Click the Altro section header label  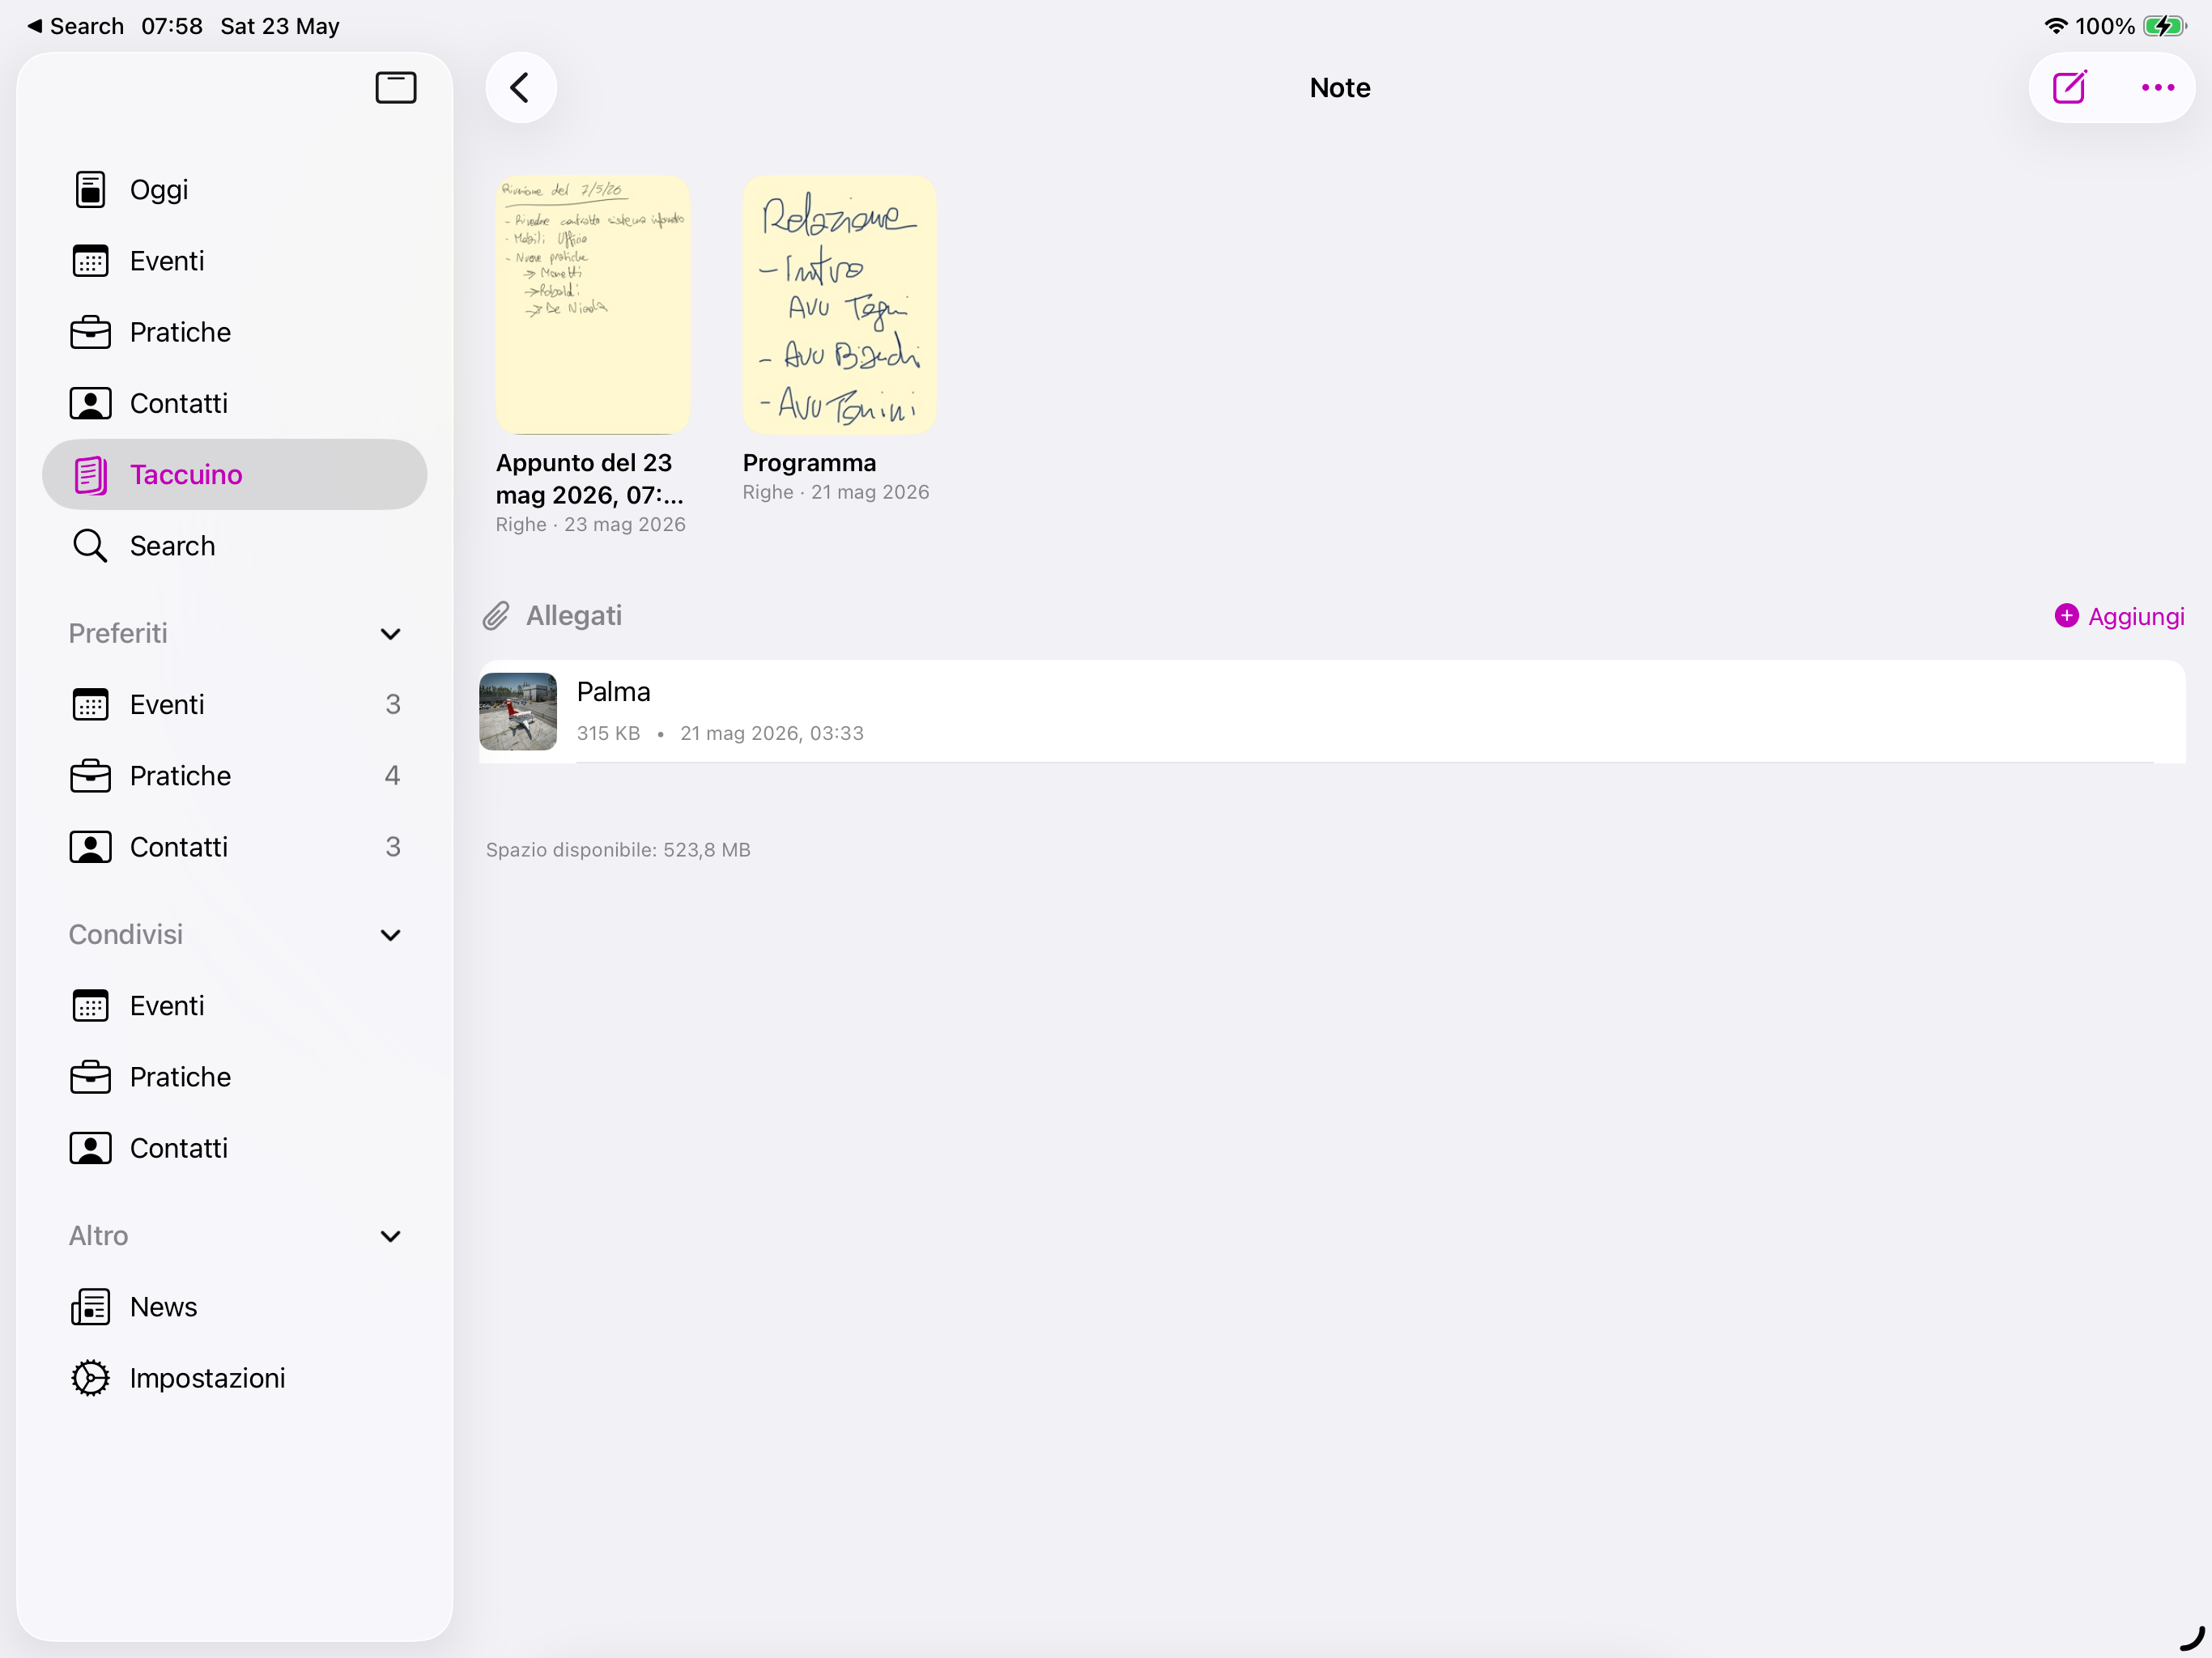point(98,1236)
